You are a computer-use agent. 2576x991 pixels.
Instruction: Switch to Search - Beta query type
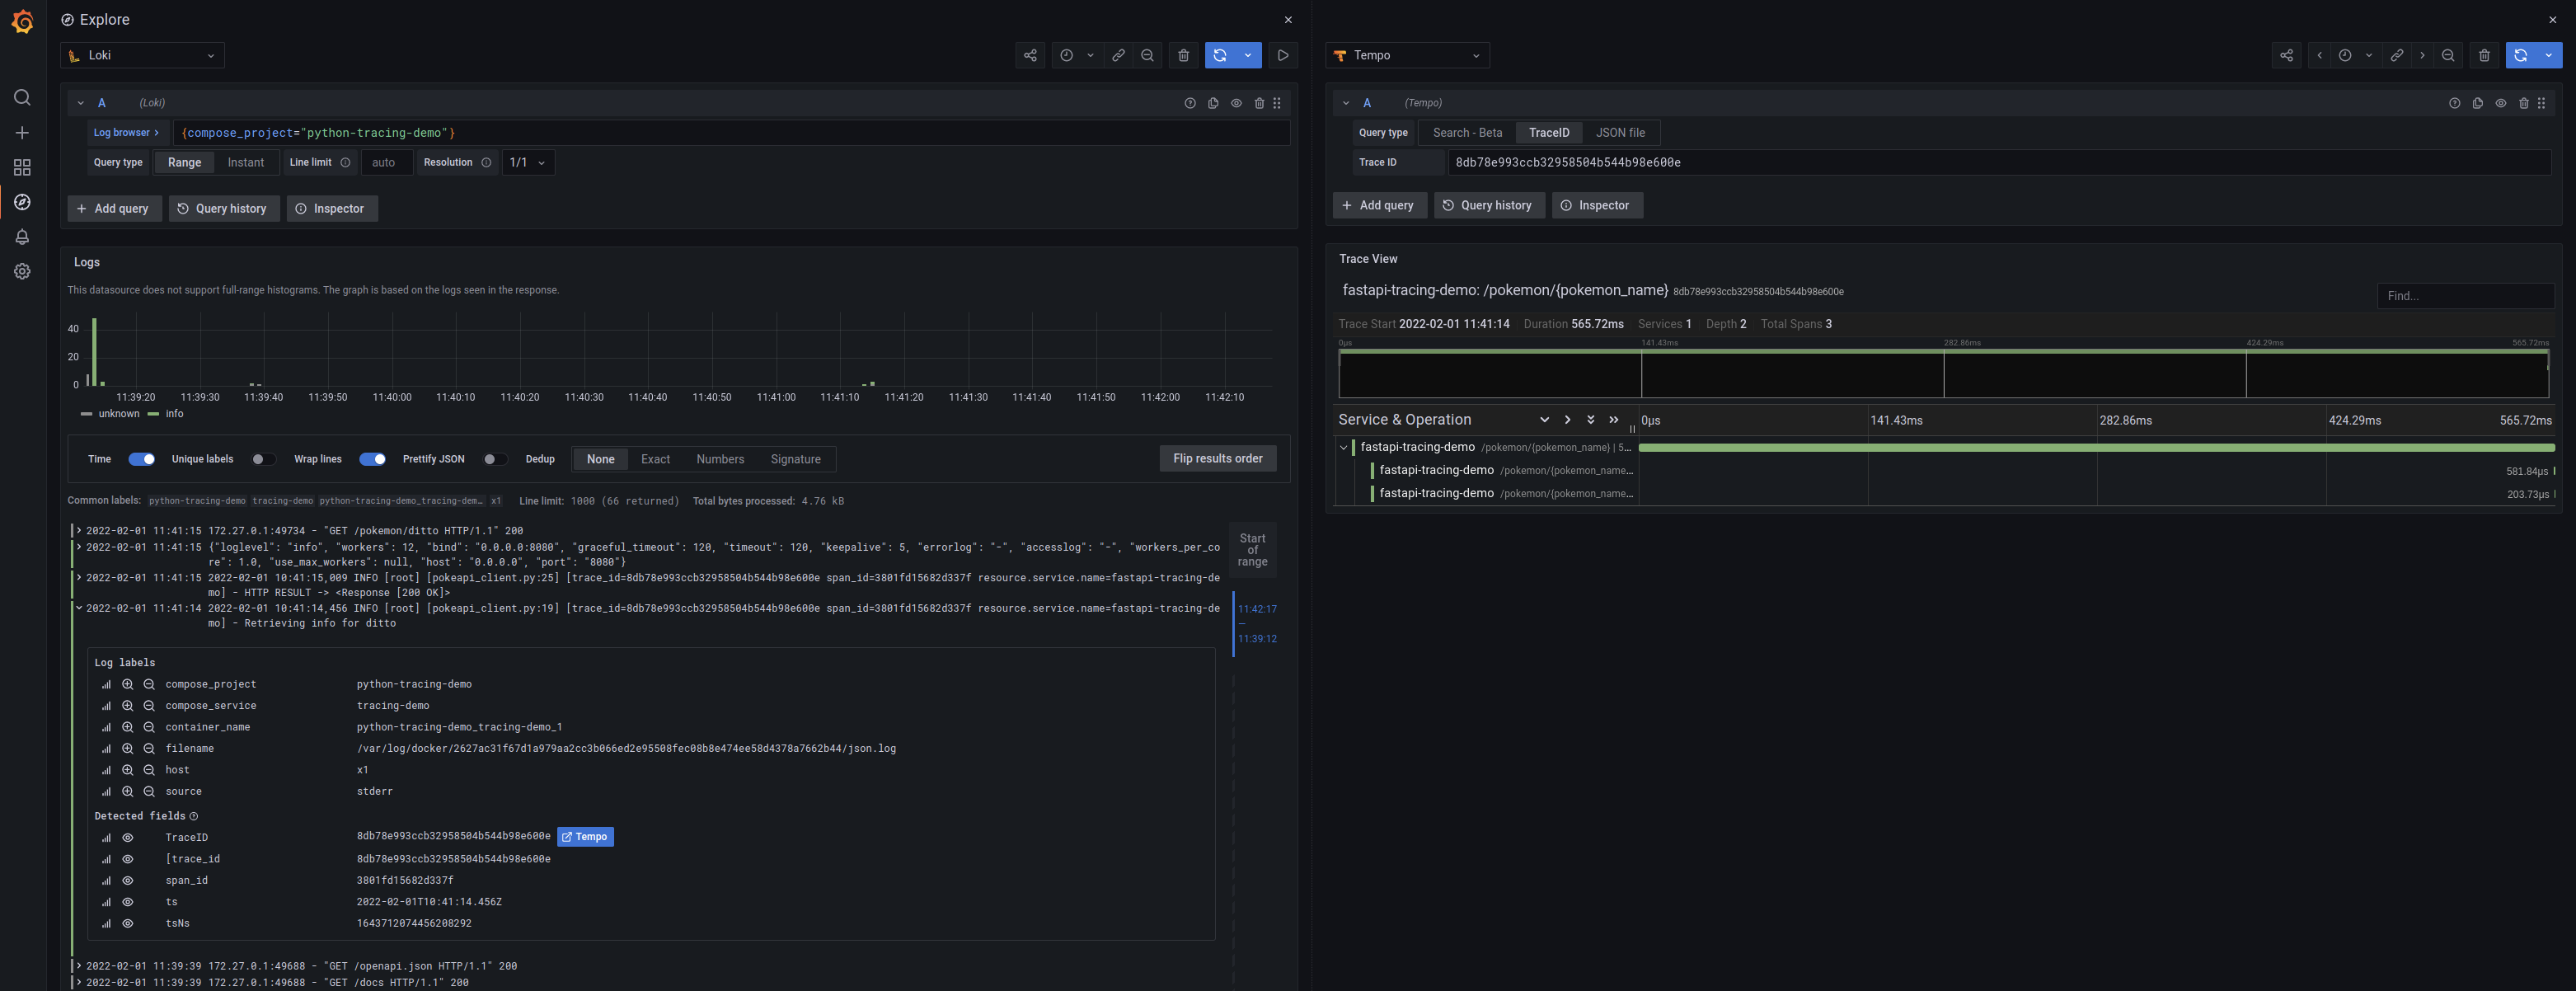(1467, 133)
